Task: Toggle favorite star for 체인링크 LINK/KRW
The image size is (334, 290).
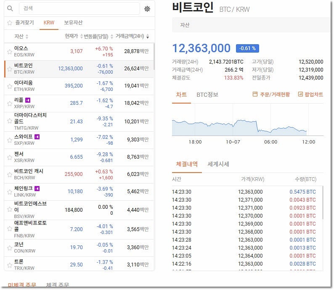Action: click(x=10, y=192)
